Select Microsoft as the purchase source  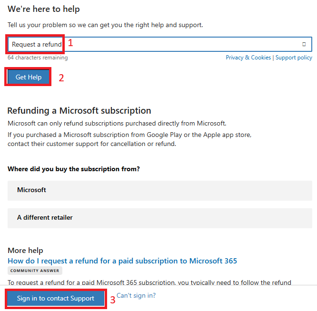[160, 190]
